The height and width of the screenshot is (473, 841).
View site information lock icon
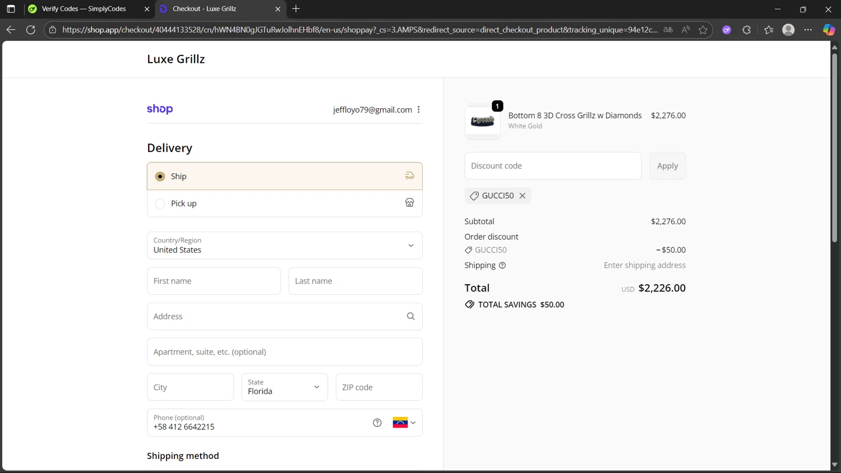coord(53,30)
